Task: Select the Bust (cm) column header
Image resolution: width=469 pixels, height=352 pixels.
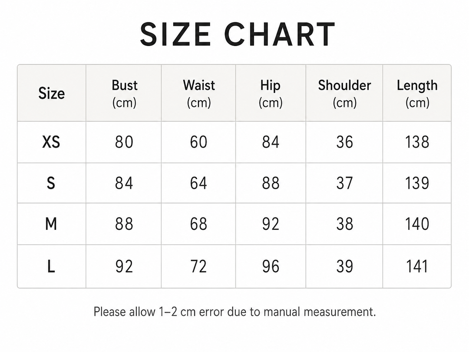Action: (x=125, y=94)
